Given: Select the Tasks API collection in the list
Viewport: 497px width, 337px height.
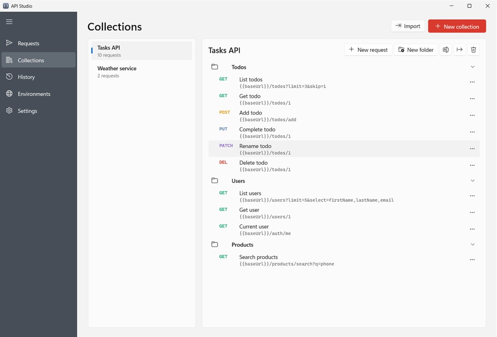Looking at the screenshot, I should [142, 51].
